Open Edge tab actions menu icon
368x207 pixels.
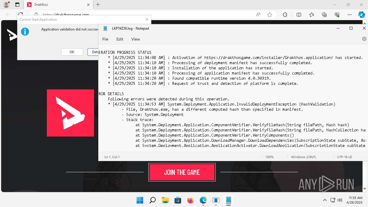coord(17,5)
